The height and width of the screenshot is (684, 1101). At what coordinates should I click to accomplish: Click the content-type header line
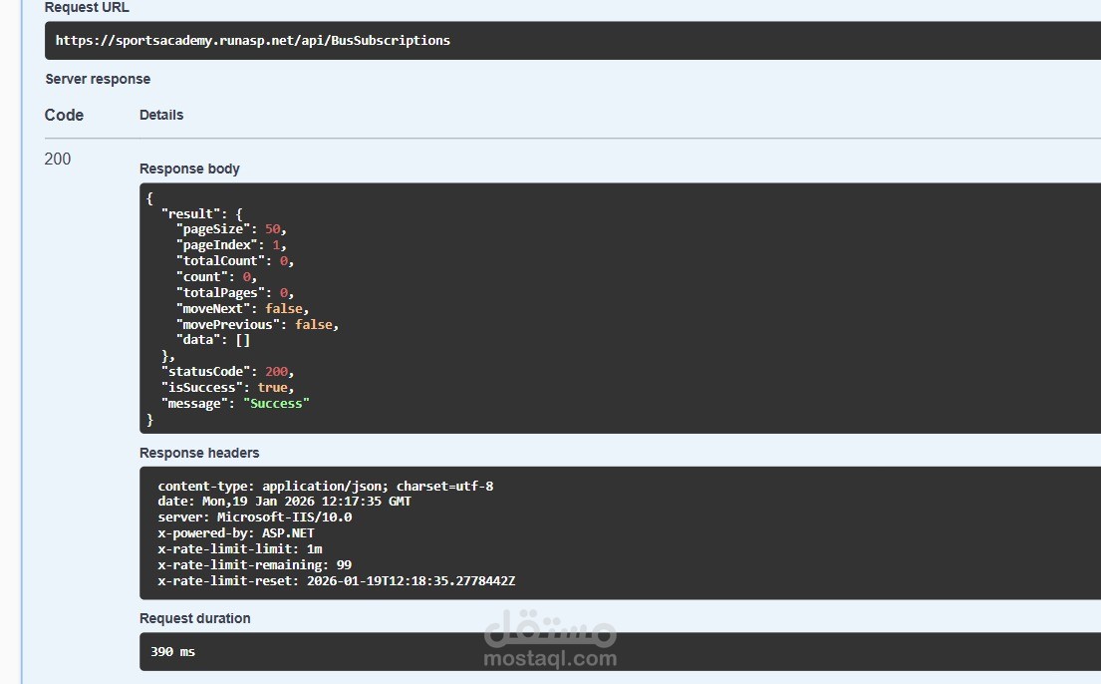pos(326,486)
